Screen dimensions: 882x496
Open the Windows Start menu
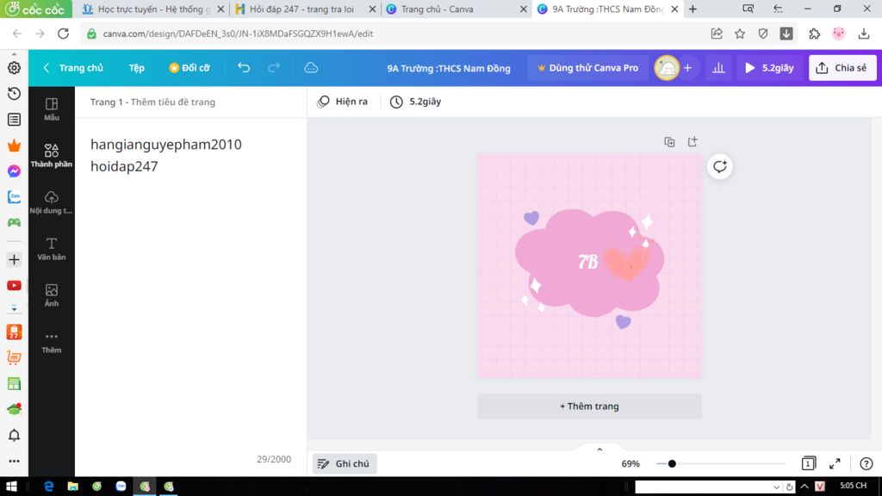11,486
